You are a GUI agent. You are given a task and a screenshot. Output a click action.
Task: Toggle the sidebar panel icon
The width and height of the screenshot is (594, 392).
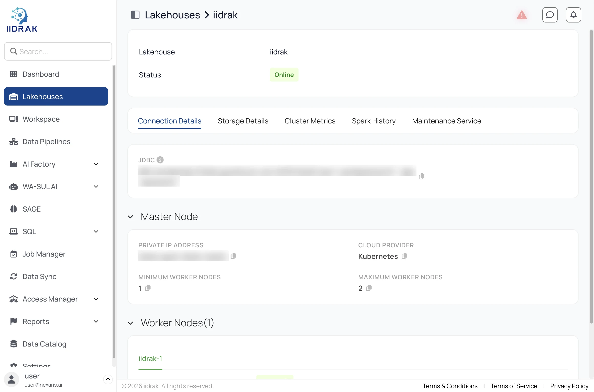tap(135, 15)
